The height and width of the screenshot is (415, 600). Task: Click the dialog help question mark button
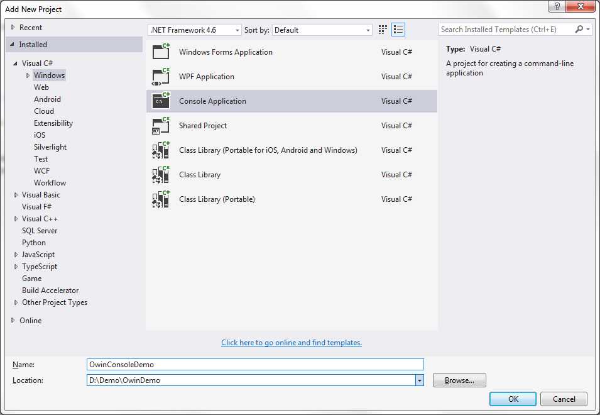coord(557,6)
